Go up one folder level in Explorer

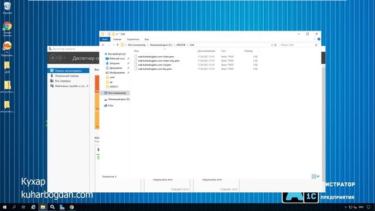point(117,45)
